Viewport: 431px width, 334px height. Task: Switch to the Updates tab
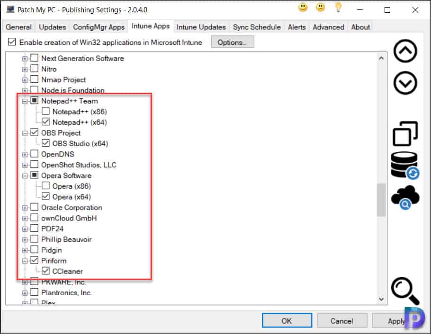53,27
